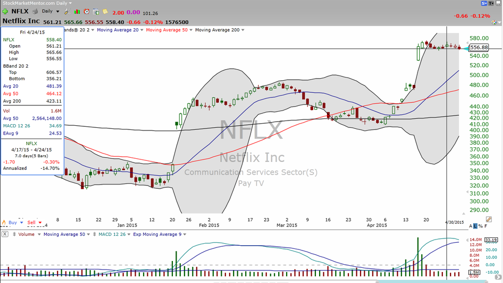Open the alarm clock alert icon
The height and width of the screenshot is (283, 503).
pyautogui.click(x=86, y=12)
